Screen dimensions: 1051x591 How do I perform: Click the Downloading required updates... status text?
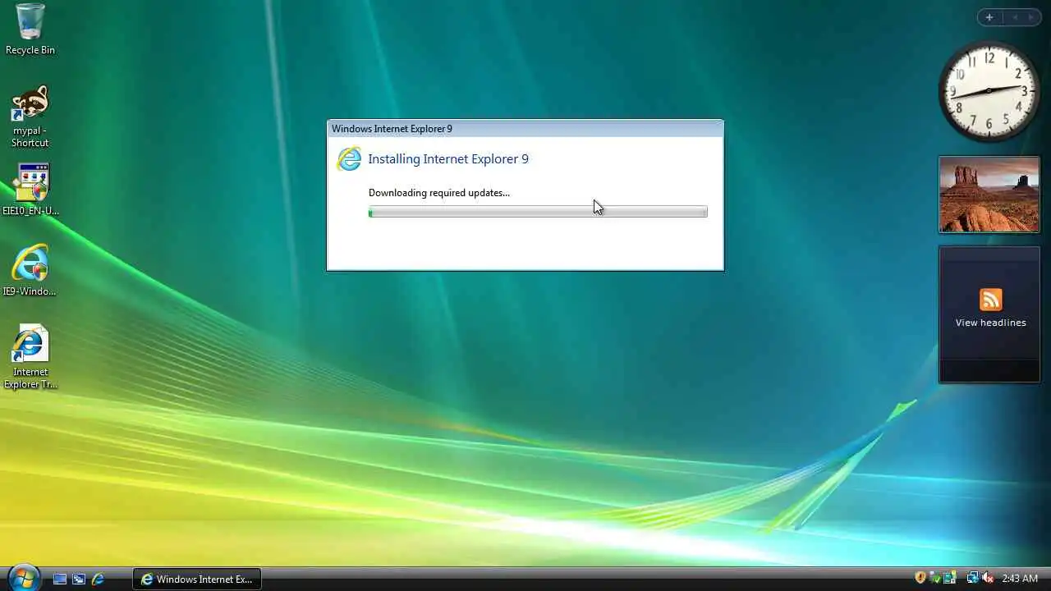(439, 193)
